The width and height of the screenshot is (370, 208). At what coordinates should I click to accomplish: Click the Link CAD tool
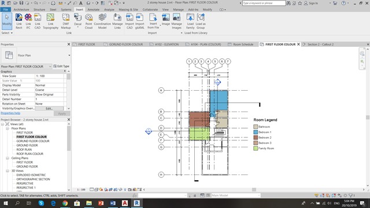[x=37, y=21]
